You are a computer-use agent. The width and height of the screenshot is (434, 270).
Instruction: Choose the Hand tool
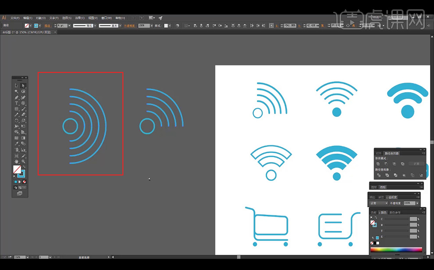pyautogui.click(x=17, y=161)
